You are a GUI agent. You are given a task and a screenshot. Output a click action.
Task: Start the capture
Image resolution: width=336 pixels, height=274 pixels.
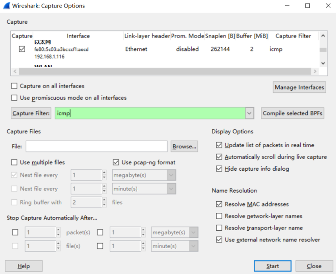point(273,266)
